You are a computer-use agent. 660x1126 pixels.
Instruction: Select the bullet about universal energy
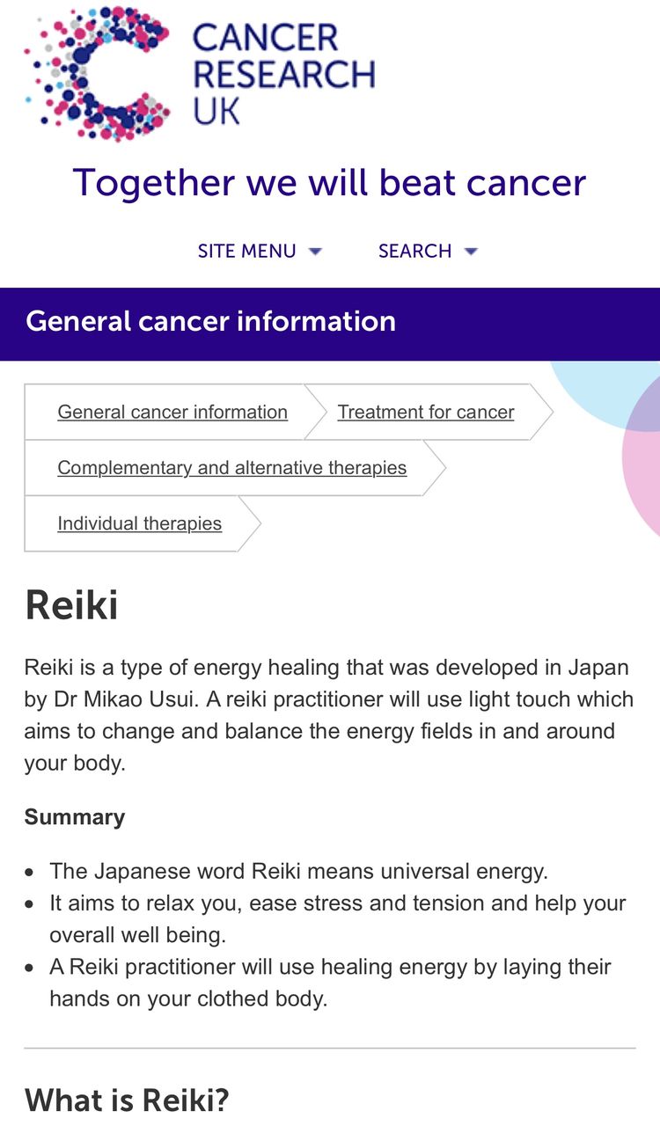pos(299,871)
